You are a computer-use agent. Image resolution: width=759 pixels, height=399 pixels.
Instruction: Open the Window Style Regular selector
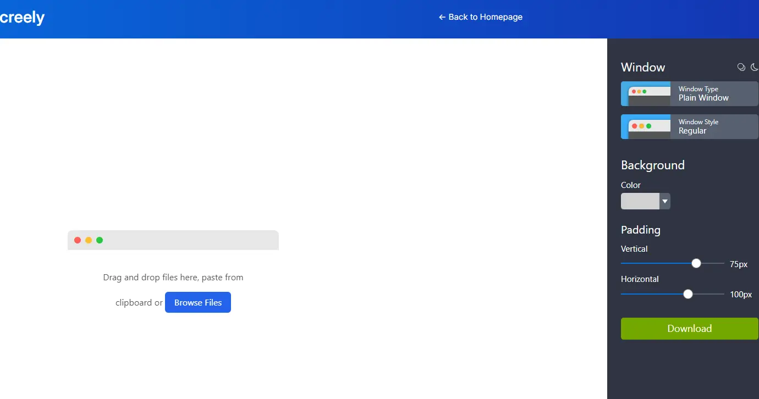pyautogui.click(x=690, y=126)
